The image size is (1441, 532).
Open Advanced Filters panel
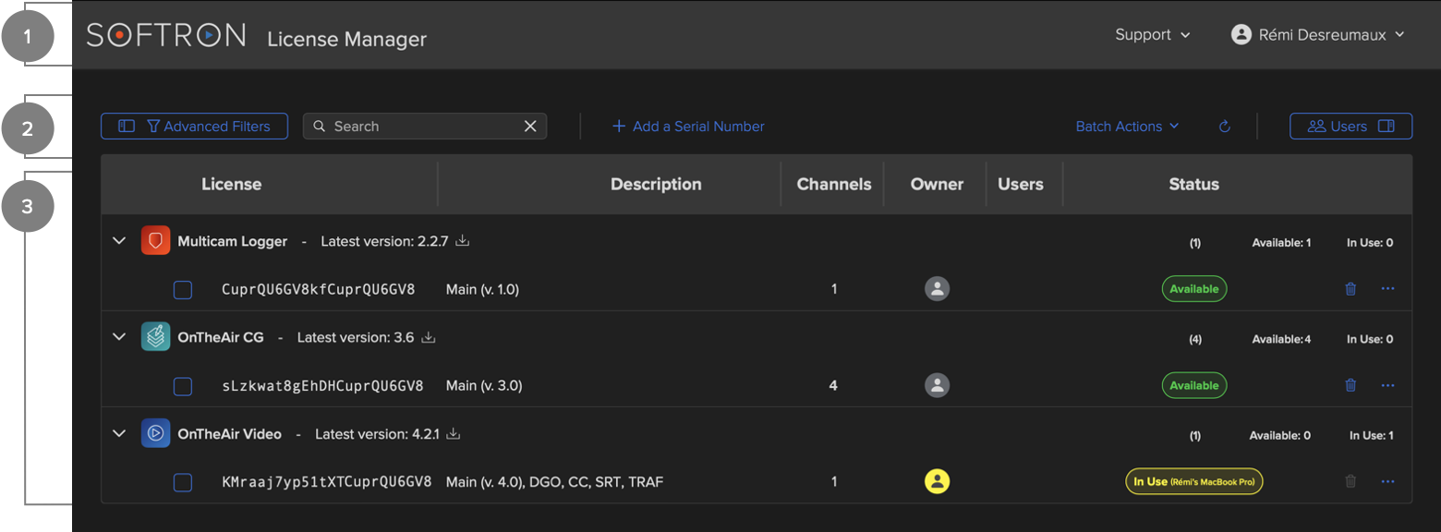click(194, 127)
